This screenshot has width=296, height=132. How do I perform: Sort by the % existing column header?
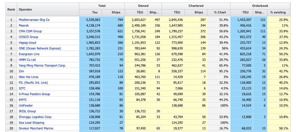tap(279, 13)
